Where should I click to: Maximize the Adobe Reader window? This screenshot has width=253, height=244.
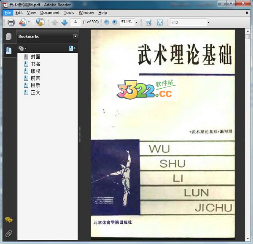(x=231, y=3)
